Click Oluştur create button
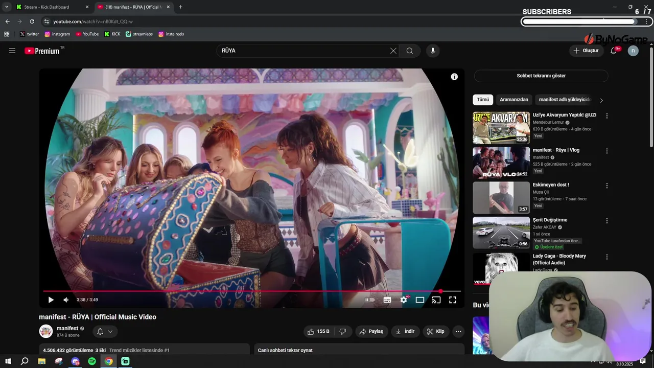The width and height of the screenshot is (654, 368). click(586, 51)
